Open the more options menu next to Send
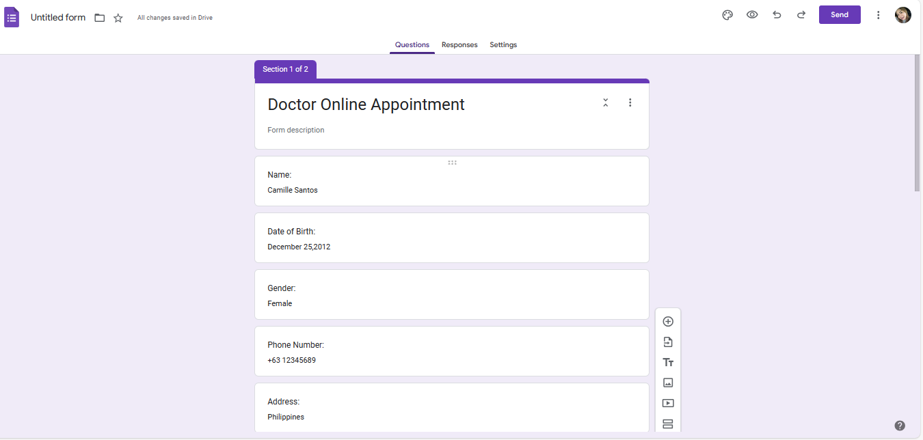923x440 pixels. pos(879,15)
